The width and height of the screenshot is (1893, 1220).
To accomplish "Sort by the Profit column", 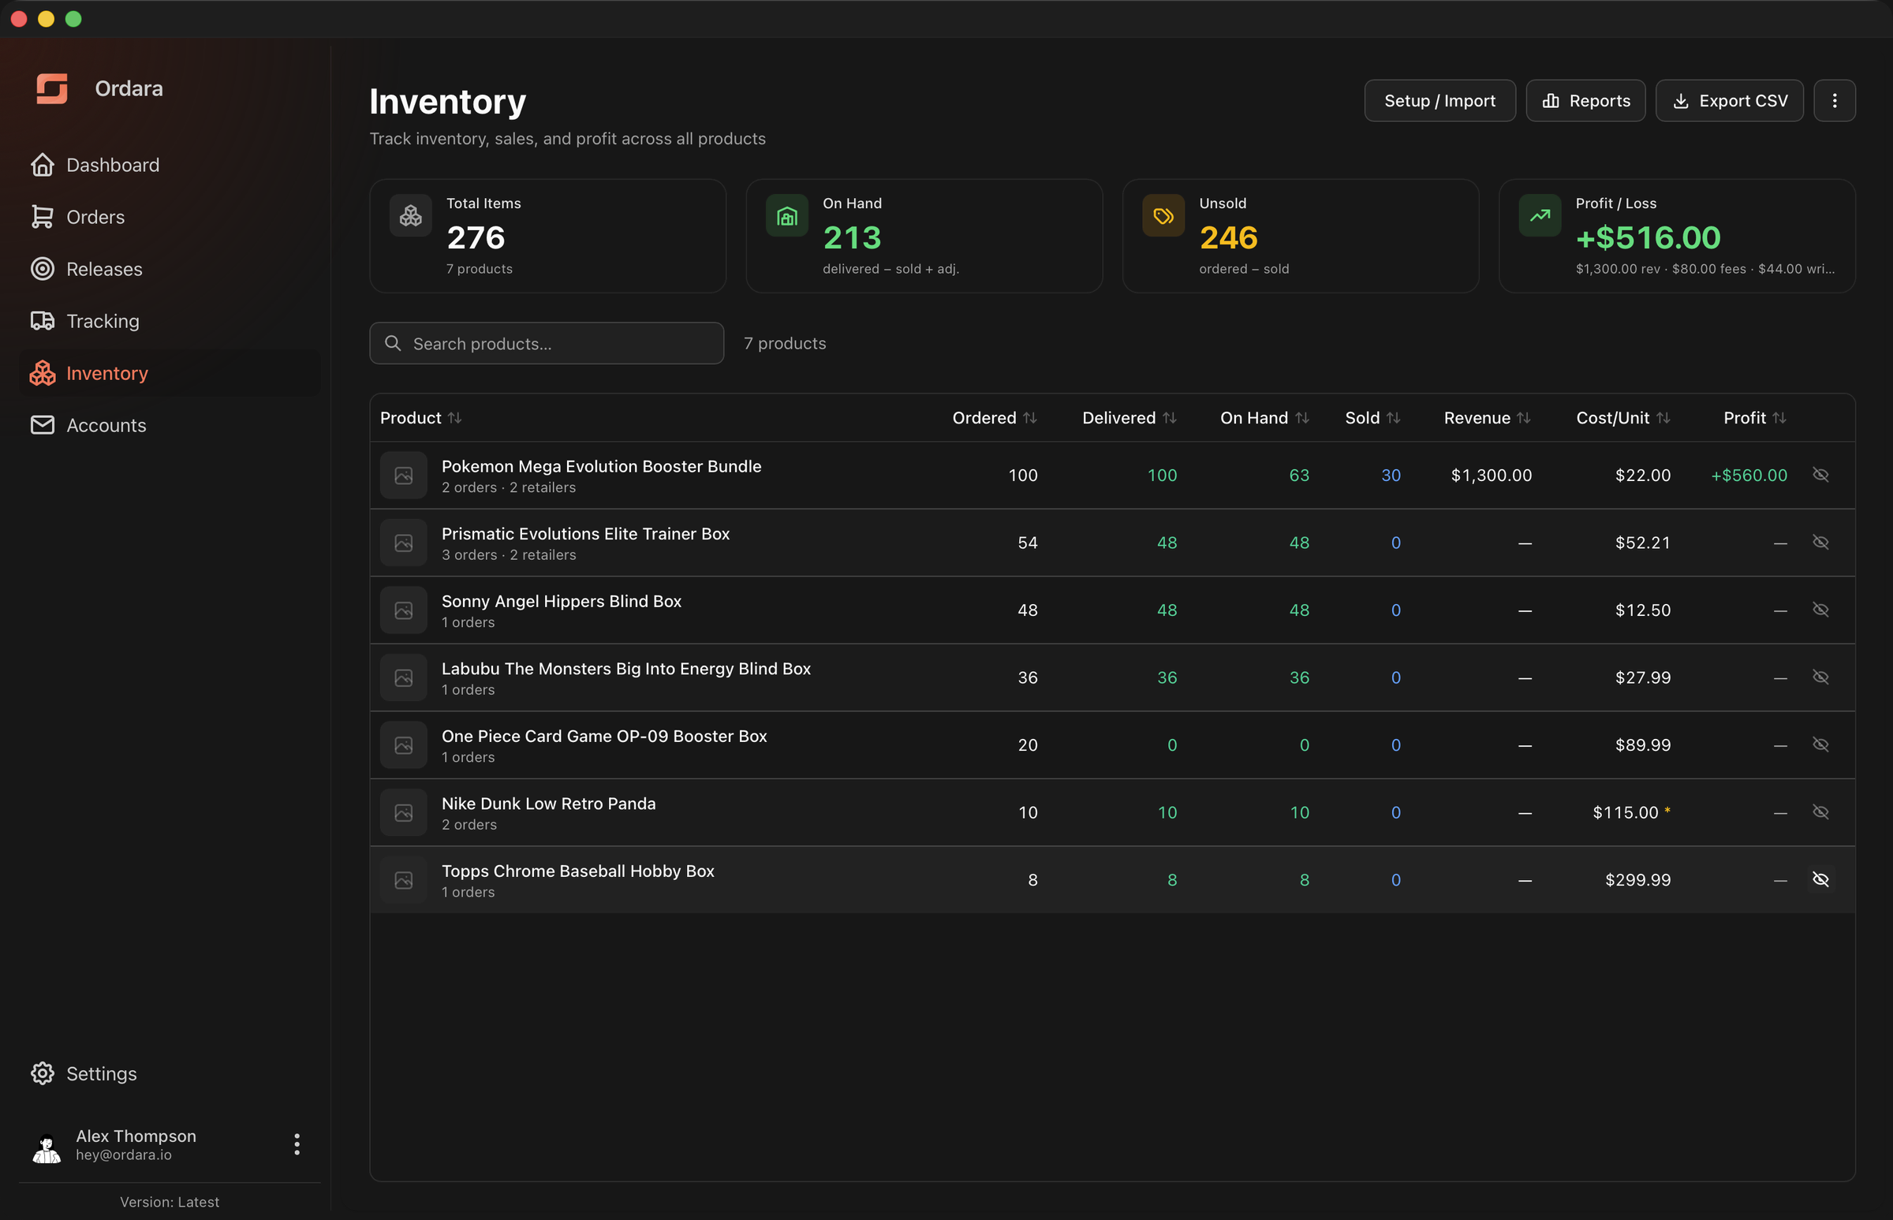I will [1755, 418].
